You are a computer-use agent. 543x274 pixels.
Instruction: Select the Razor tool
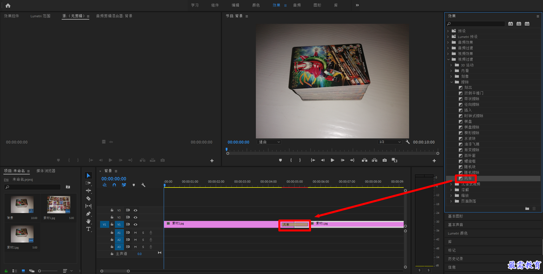[88, 198]
